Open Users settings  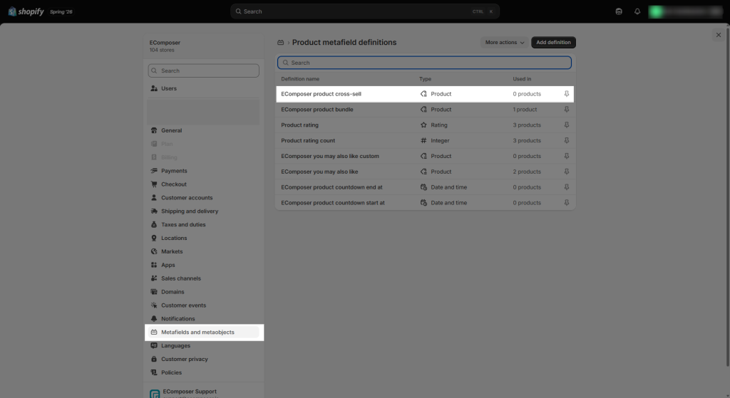[203, 88]
